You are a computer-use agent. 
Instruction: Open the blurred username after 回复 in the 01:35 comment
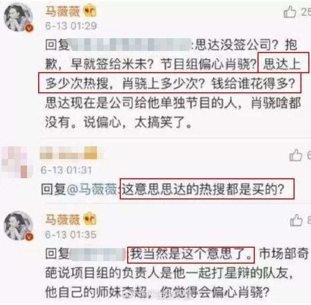pyautogui.click(x=98, y=254)
